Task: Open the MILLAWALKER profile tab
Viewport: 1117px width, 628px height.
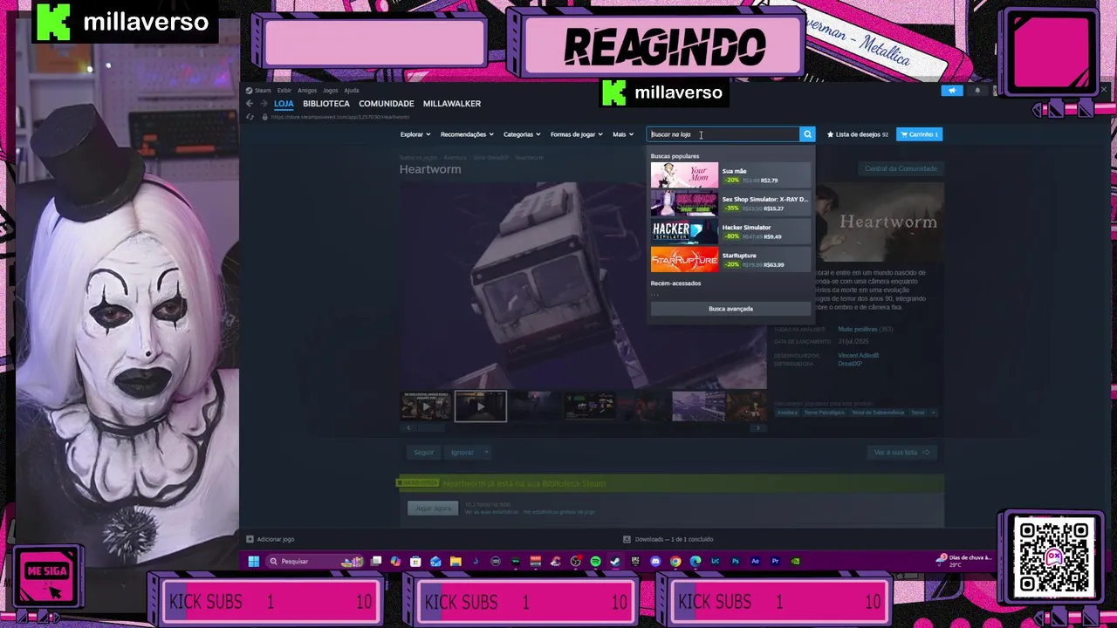Action: coord(452,103)
